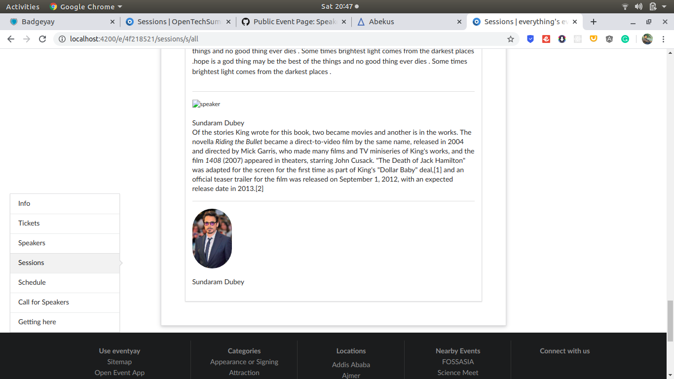The image size is (674, 379).
Task: Open the Ajmer location link
Action: pyautogui.click(x=351, y=376)
